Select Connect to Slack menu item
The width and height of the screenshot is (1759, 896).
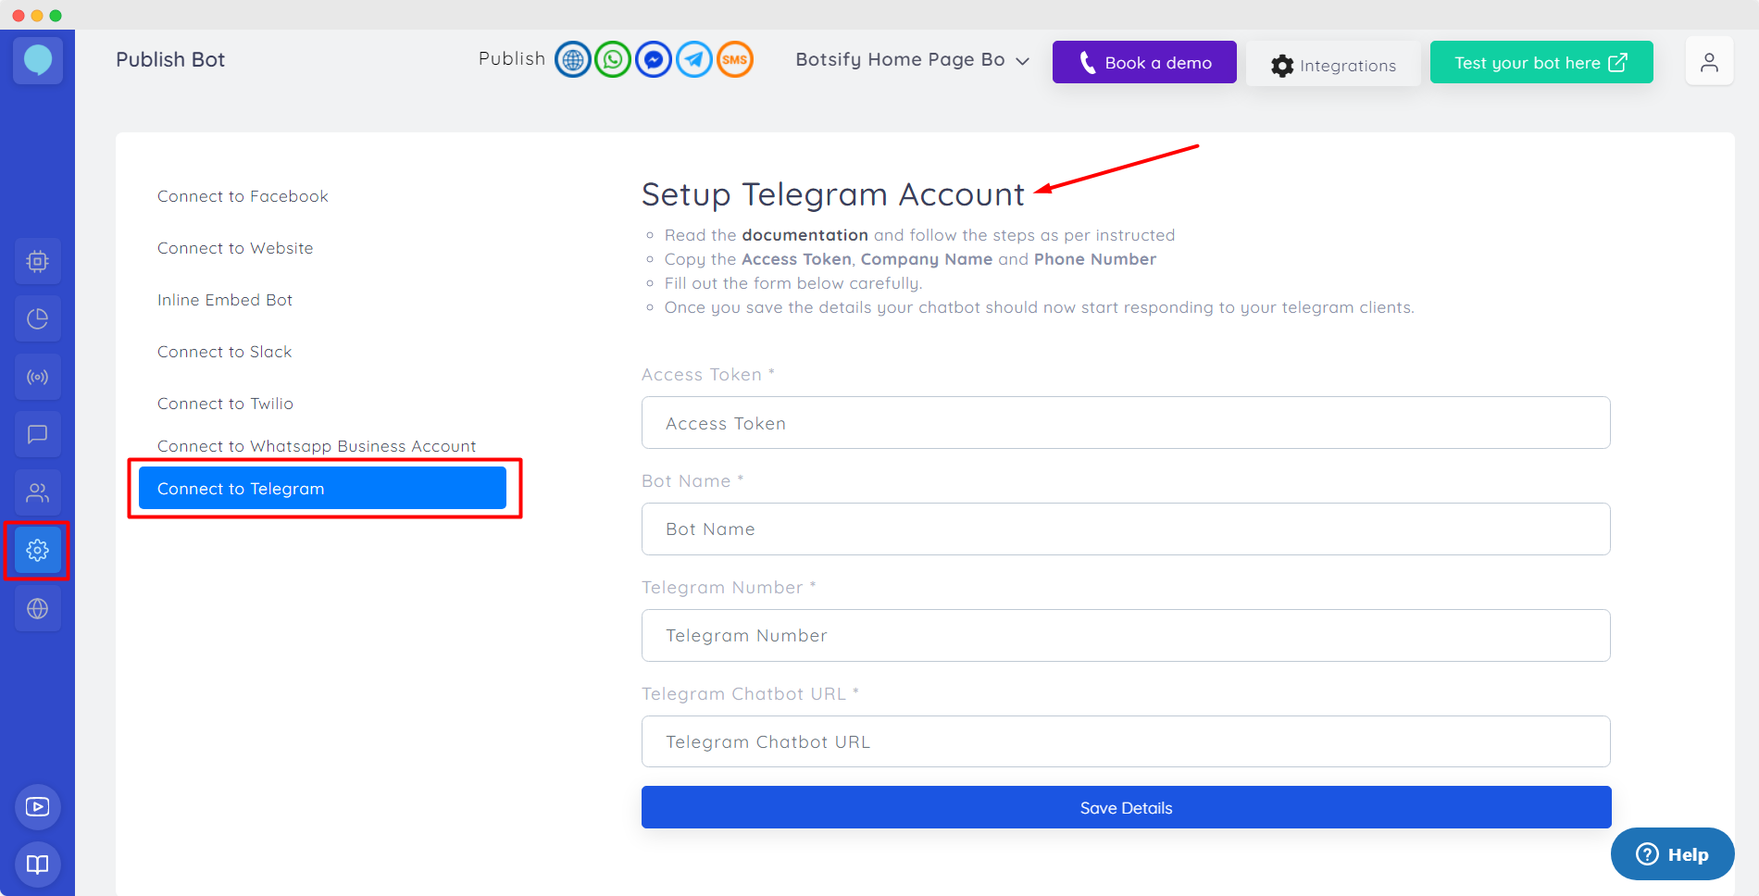[x=225, y=352]
